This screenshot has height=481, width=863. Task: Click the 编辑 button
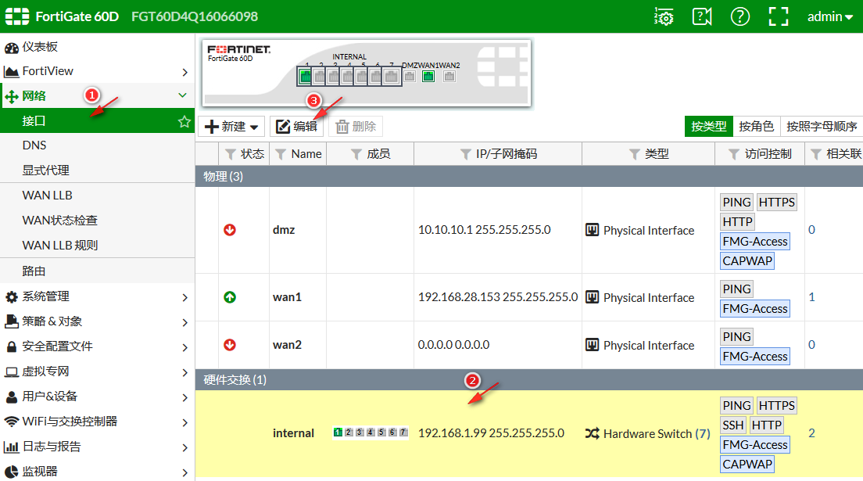[296, 127]
